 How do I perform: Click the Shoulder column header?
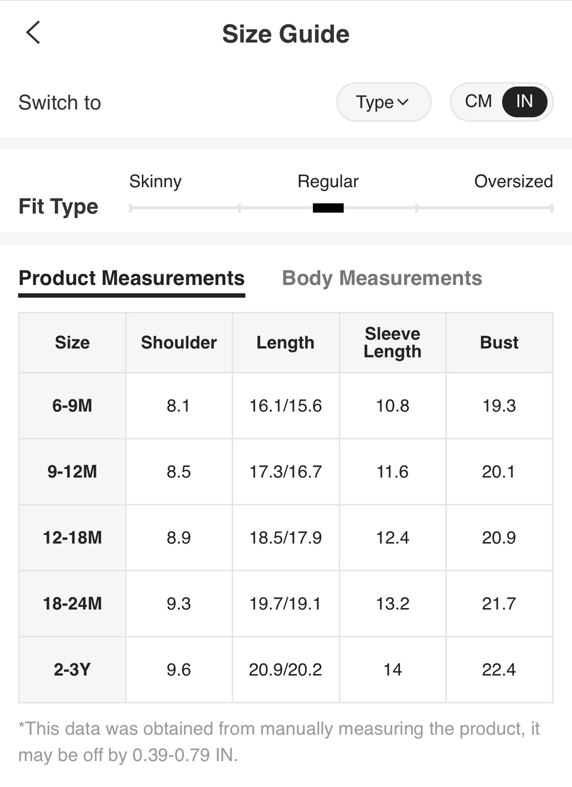(179, 343)
